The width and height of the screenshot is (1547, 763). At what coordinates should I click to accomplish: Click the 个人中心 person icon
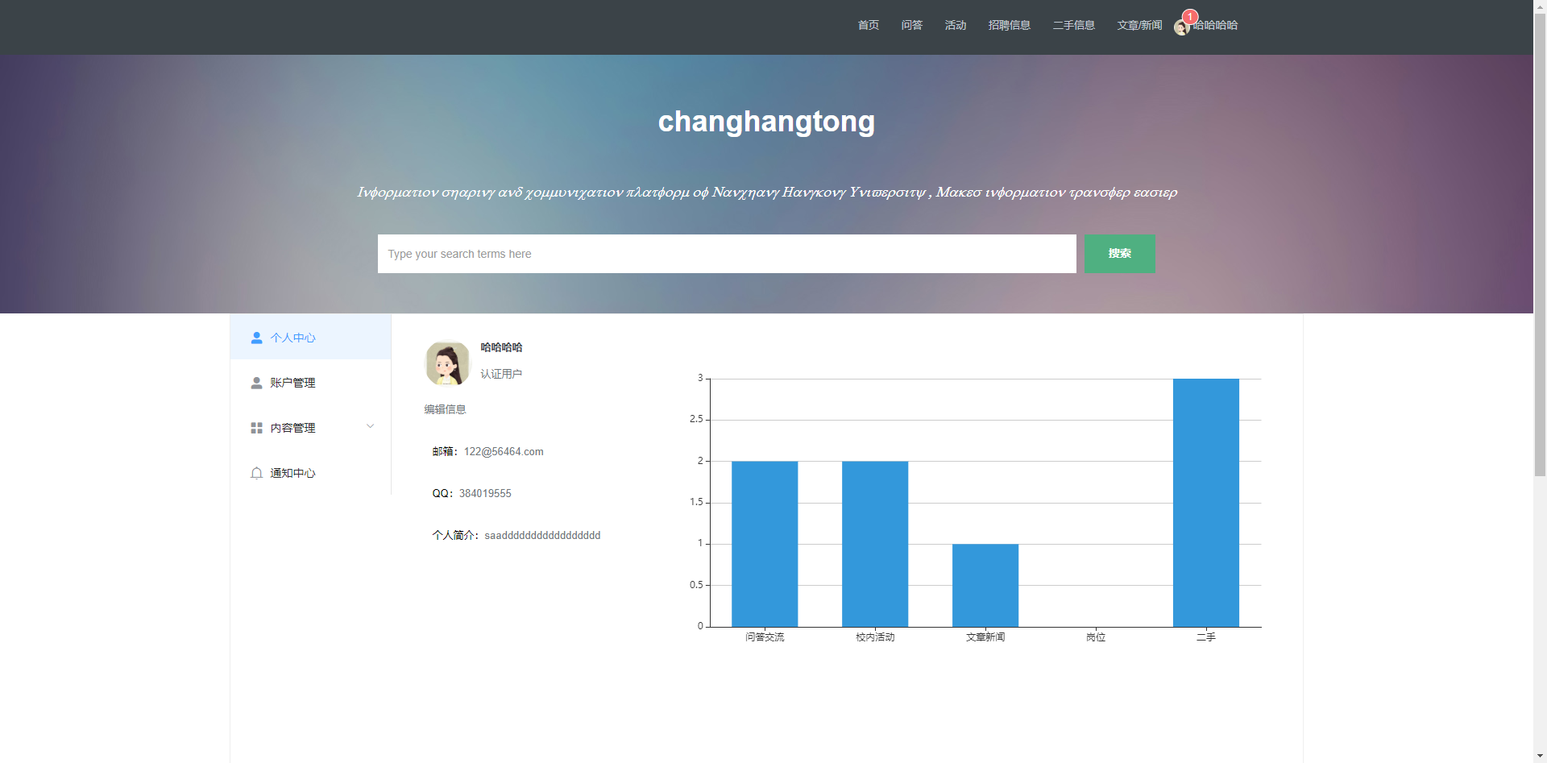(256, 338)
